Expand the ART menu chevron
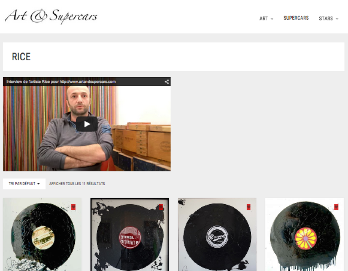This screenshot has width=348, height=271. [x=272, y=19]
